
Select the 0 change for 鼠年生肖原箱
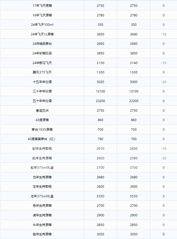click(163, 234)
